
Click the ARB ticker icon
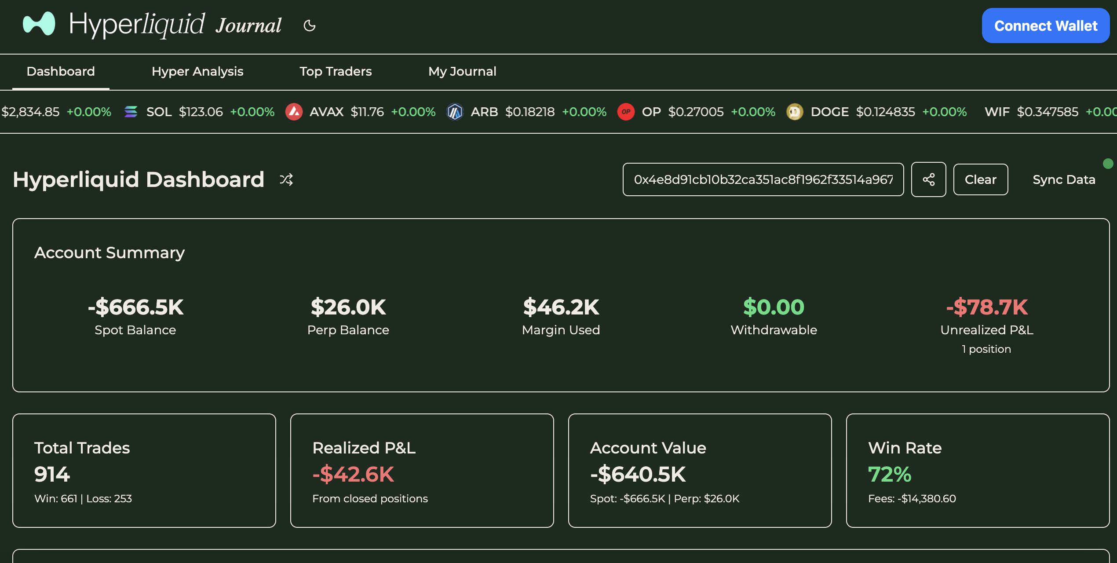[455, 112]
